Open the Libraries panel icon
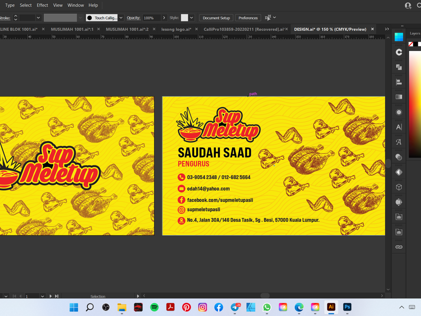This screenshot has height=316, width=421. point(399,52)
